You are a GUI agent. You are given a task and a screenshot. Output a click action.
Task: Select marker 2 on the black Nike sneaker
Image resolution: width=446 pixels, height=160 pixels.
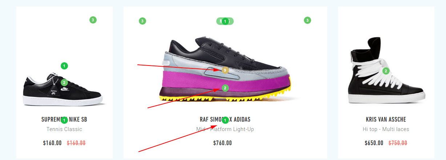coord(64,83)
